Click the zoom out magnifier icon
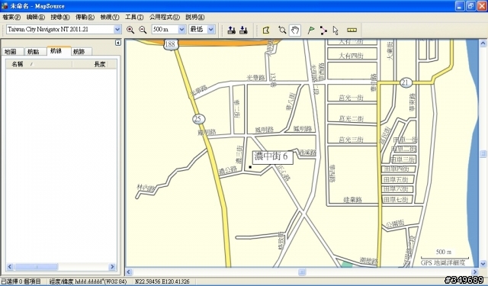The width and height of the screenshot is (488, 286). pos(143,30)
